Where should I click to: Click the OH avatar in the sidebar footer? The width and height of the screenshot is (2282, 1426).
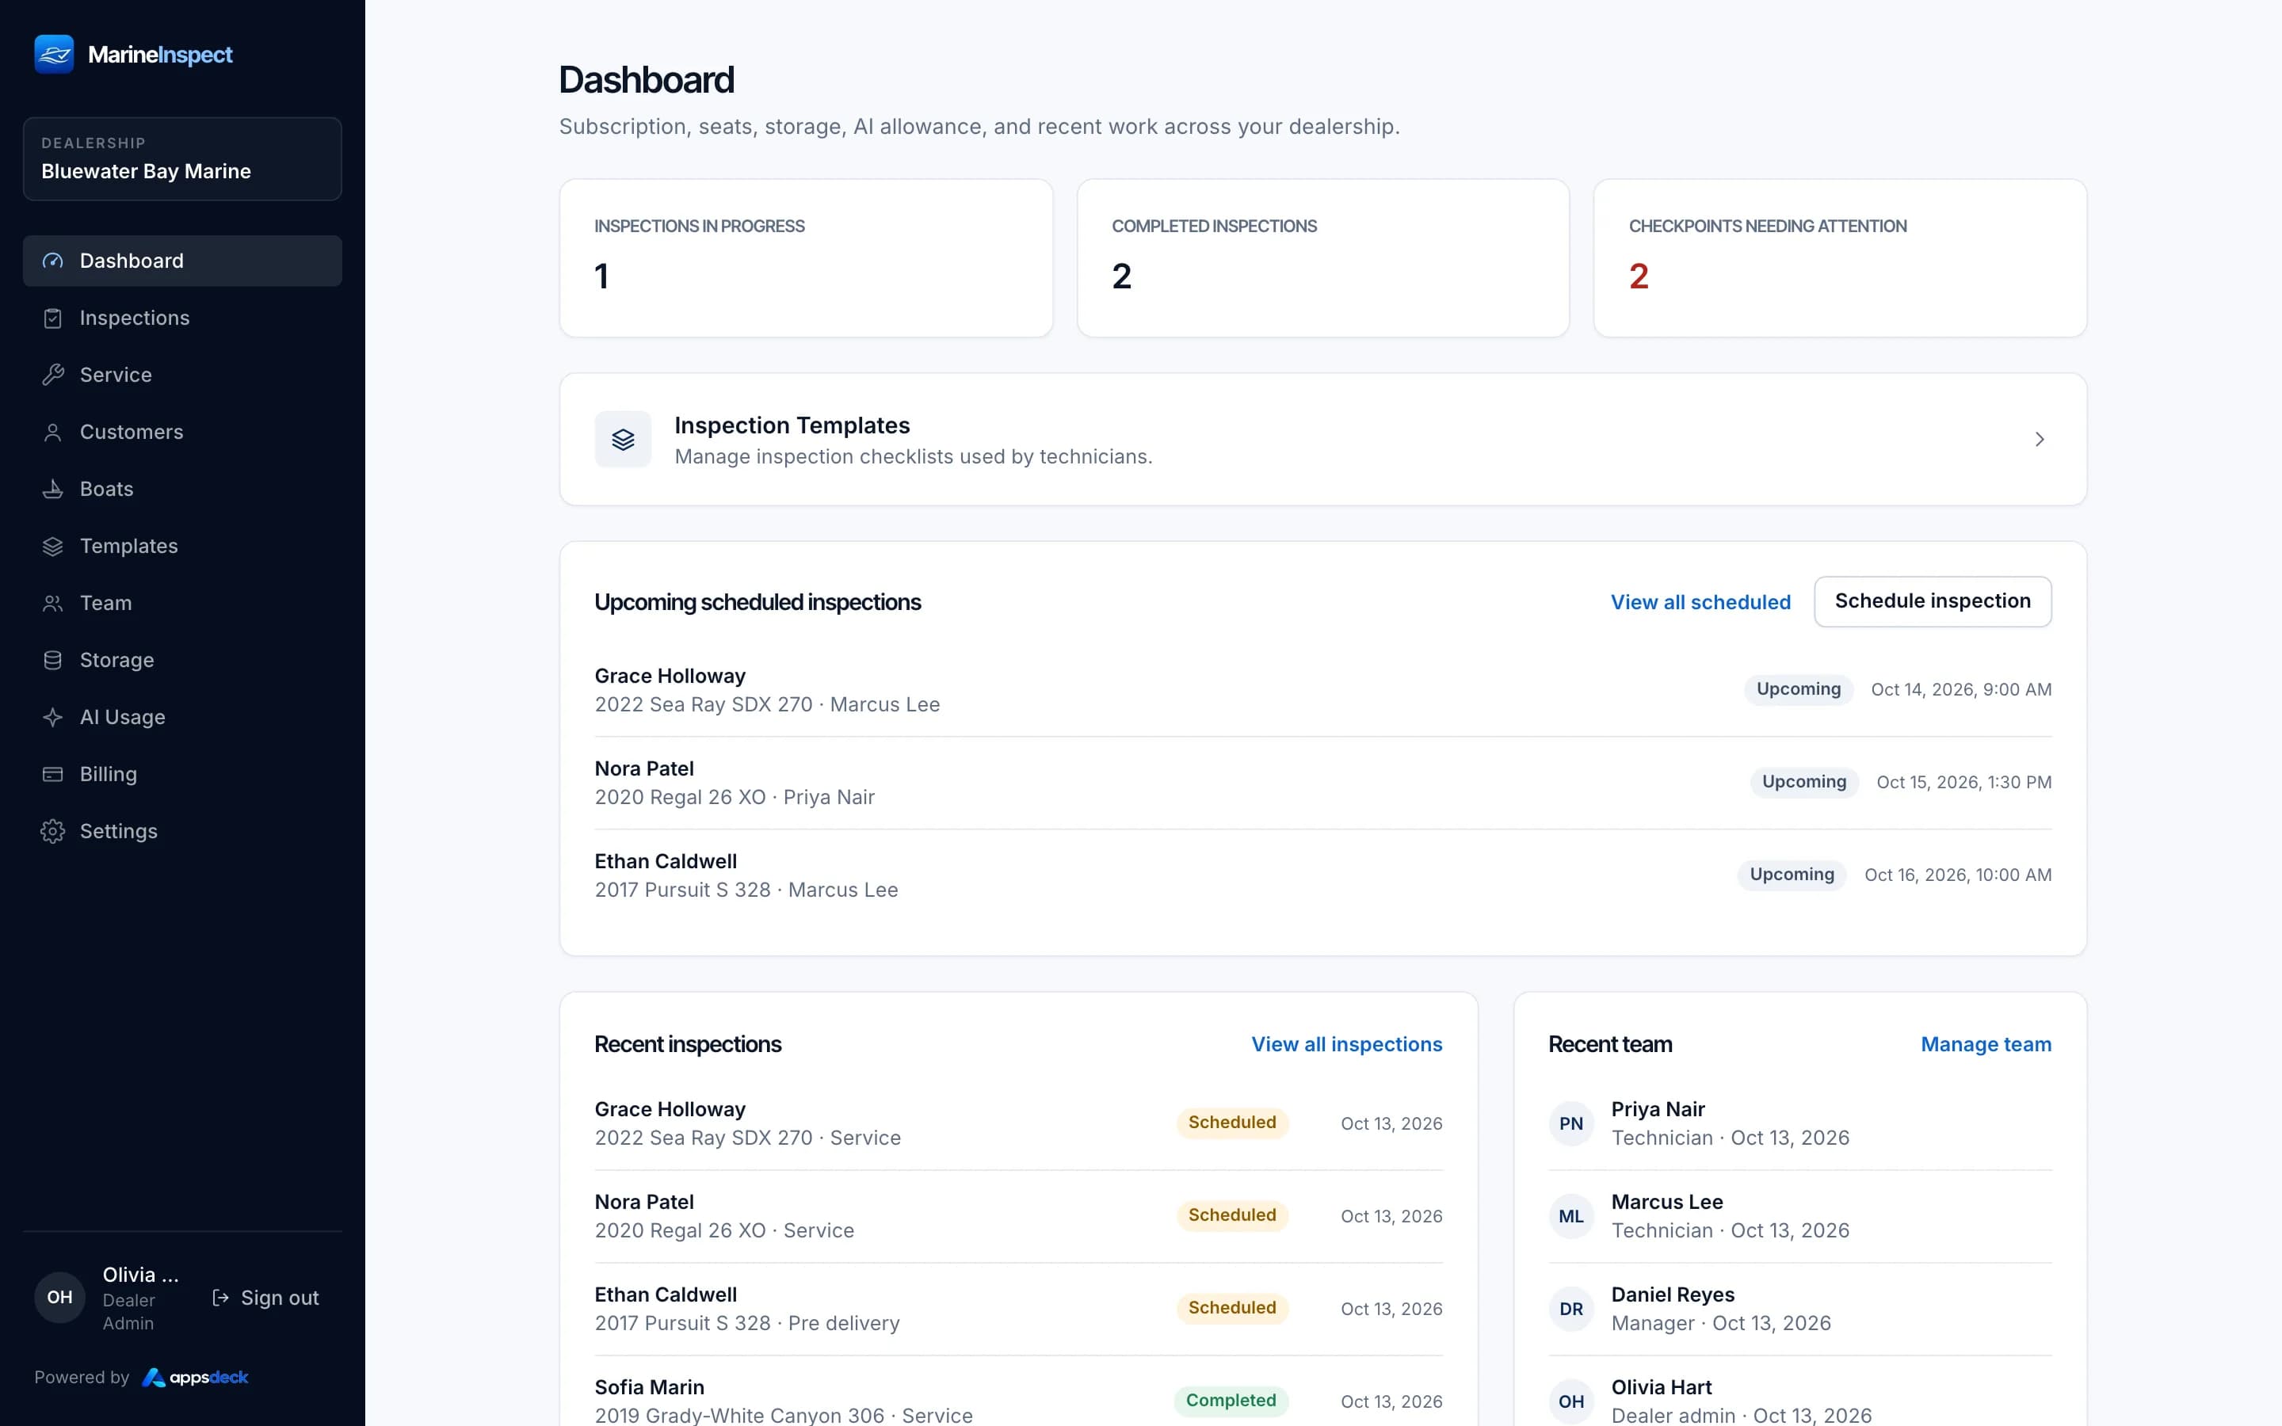pos(59,1298)
